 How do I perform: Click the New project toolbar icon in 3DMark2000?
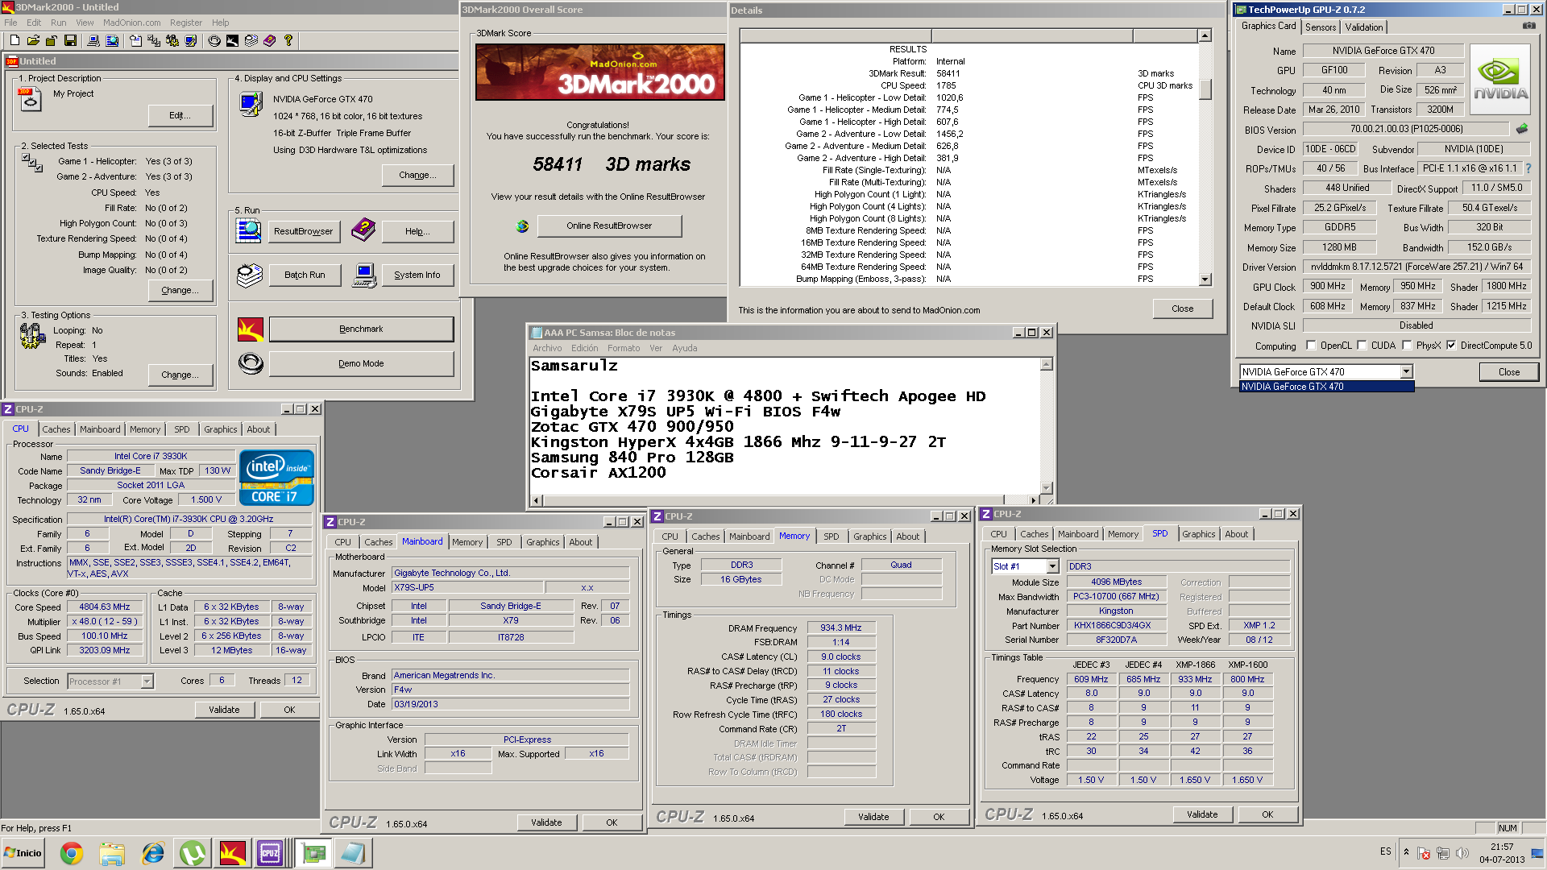pyautogui.click(x=15, y=40)
